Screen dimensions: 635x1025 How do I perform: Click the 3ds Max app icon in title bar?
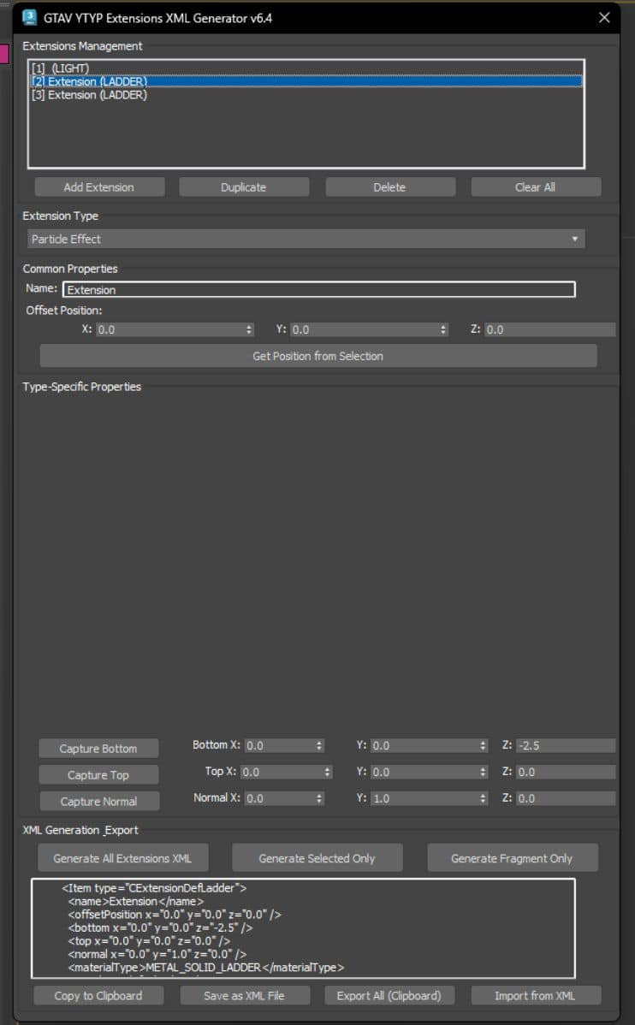(x=29, y=17)
